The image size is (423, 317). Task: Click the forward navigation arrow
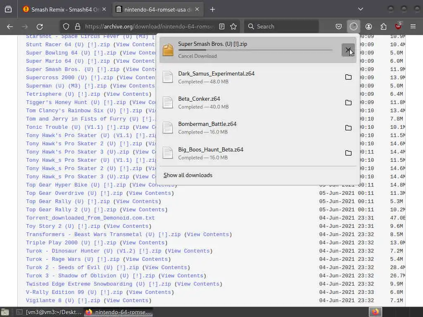(25, 26)
